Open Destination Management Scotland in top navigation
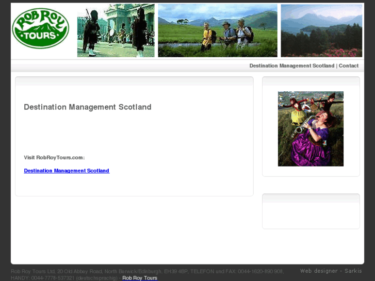Screen dimensions: 375x281 pos(292,66)
